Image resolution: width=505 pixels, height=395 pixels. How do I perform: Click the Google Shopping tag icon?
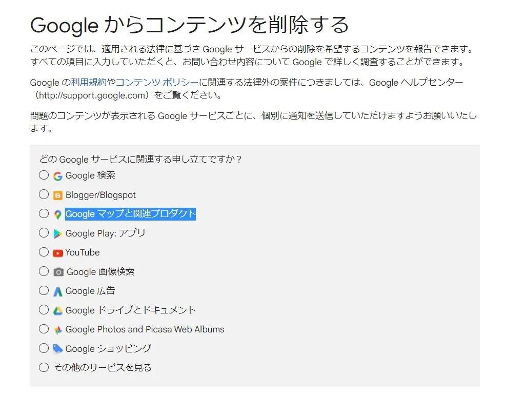[x=58, y=349]
